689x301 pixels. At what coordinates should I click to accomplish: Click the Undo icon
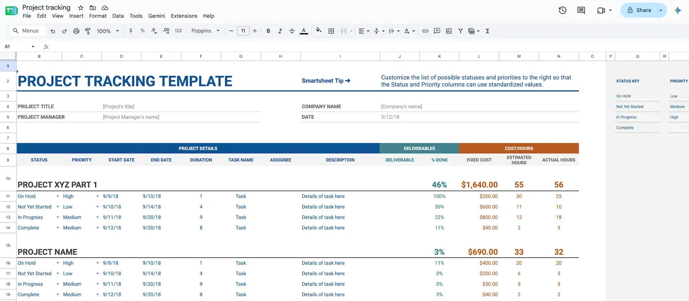point(53,31)
